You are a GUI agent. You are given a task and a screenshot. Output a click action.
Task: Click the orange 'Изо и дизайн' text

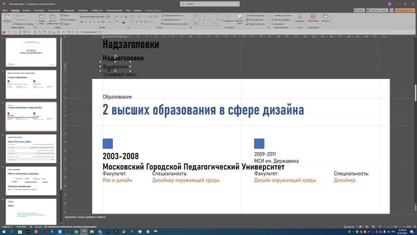pyautogui.click(x=117, y=180)
